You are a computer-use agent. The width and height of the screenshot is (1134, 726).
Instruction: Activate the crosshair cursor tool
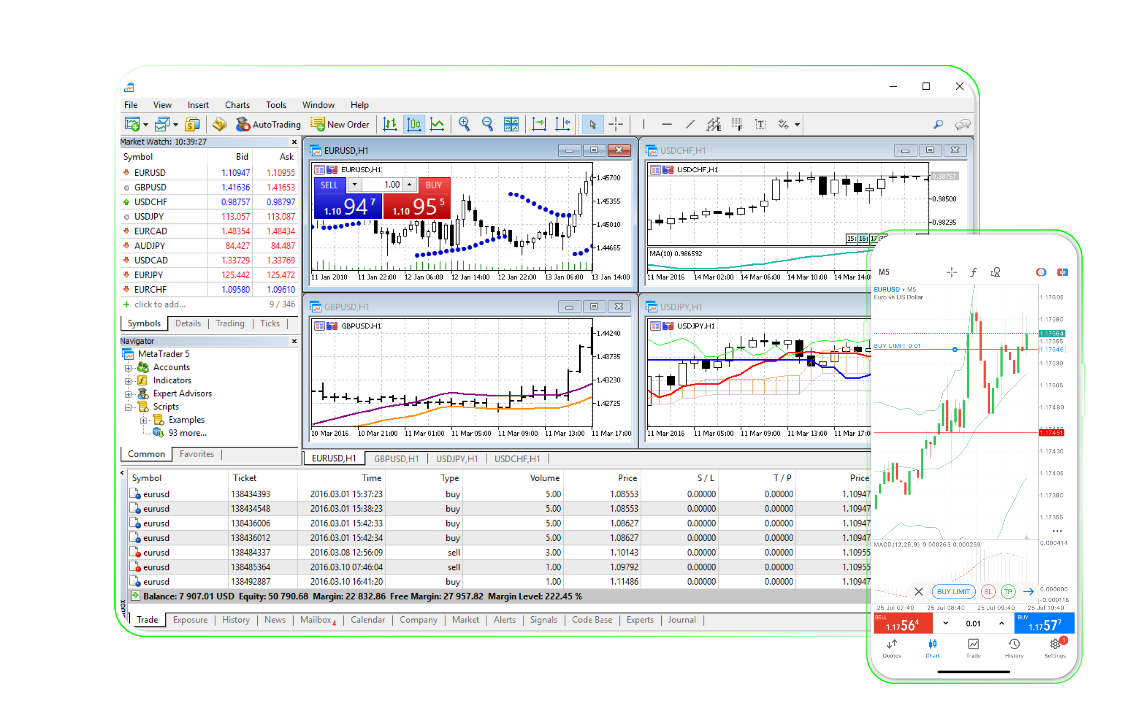click(616, 124)
